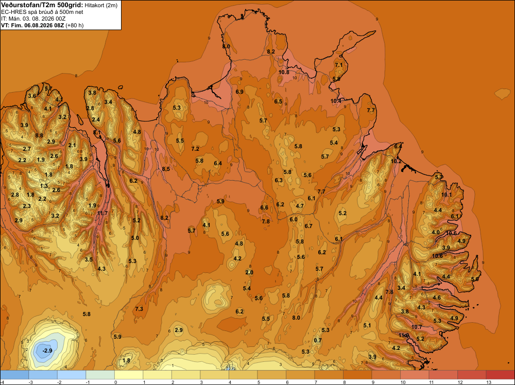Click the legend swatch between 5 and 6
Viewport: 515px width, 385px height.
(x=271, y=375)
